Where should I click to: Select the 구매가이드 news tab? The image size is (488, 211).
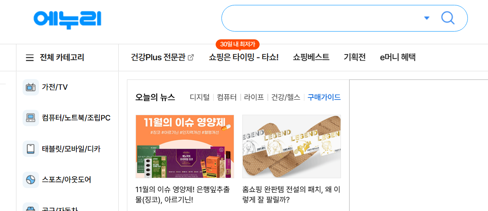pos(324,97)
